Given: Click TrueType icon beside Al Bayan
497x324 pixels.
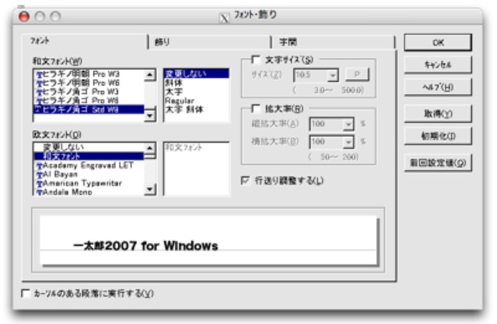Looking at the screenshot, I should point(39,175).
